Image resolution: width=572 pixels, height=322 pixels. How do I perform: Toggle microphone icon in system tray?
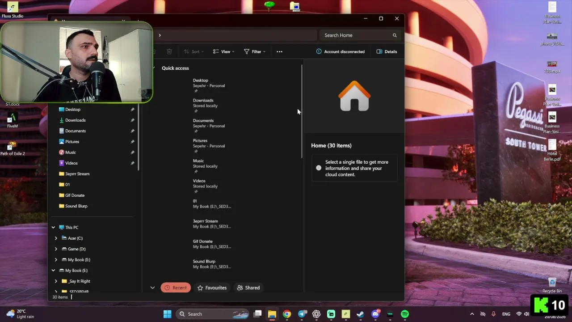494,314
